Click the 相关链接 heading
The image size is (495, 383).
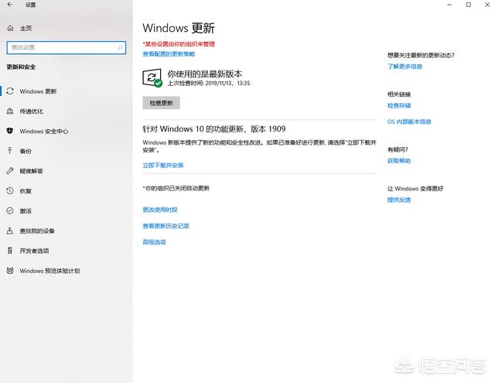[399, 94]
